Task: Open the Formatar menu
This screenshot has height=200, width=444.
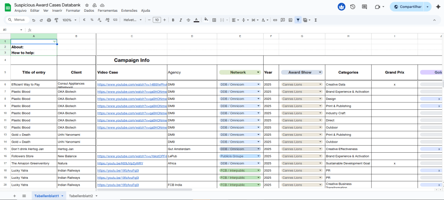Action: pyautogui.click(x=73, y=10)
